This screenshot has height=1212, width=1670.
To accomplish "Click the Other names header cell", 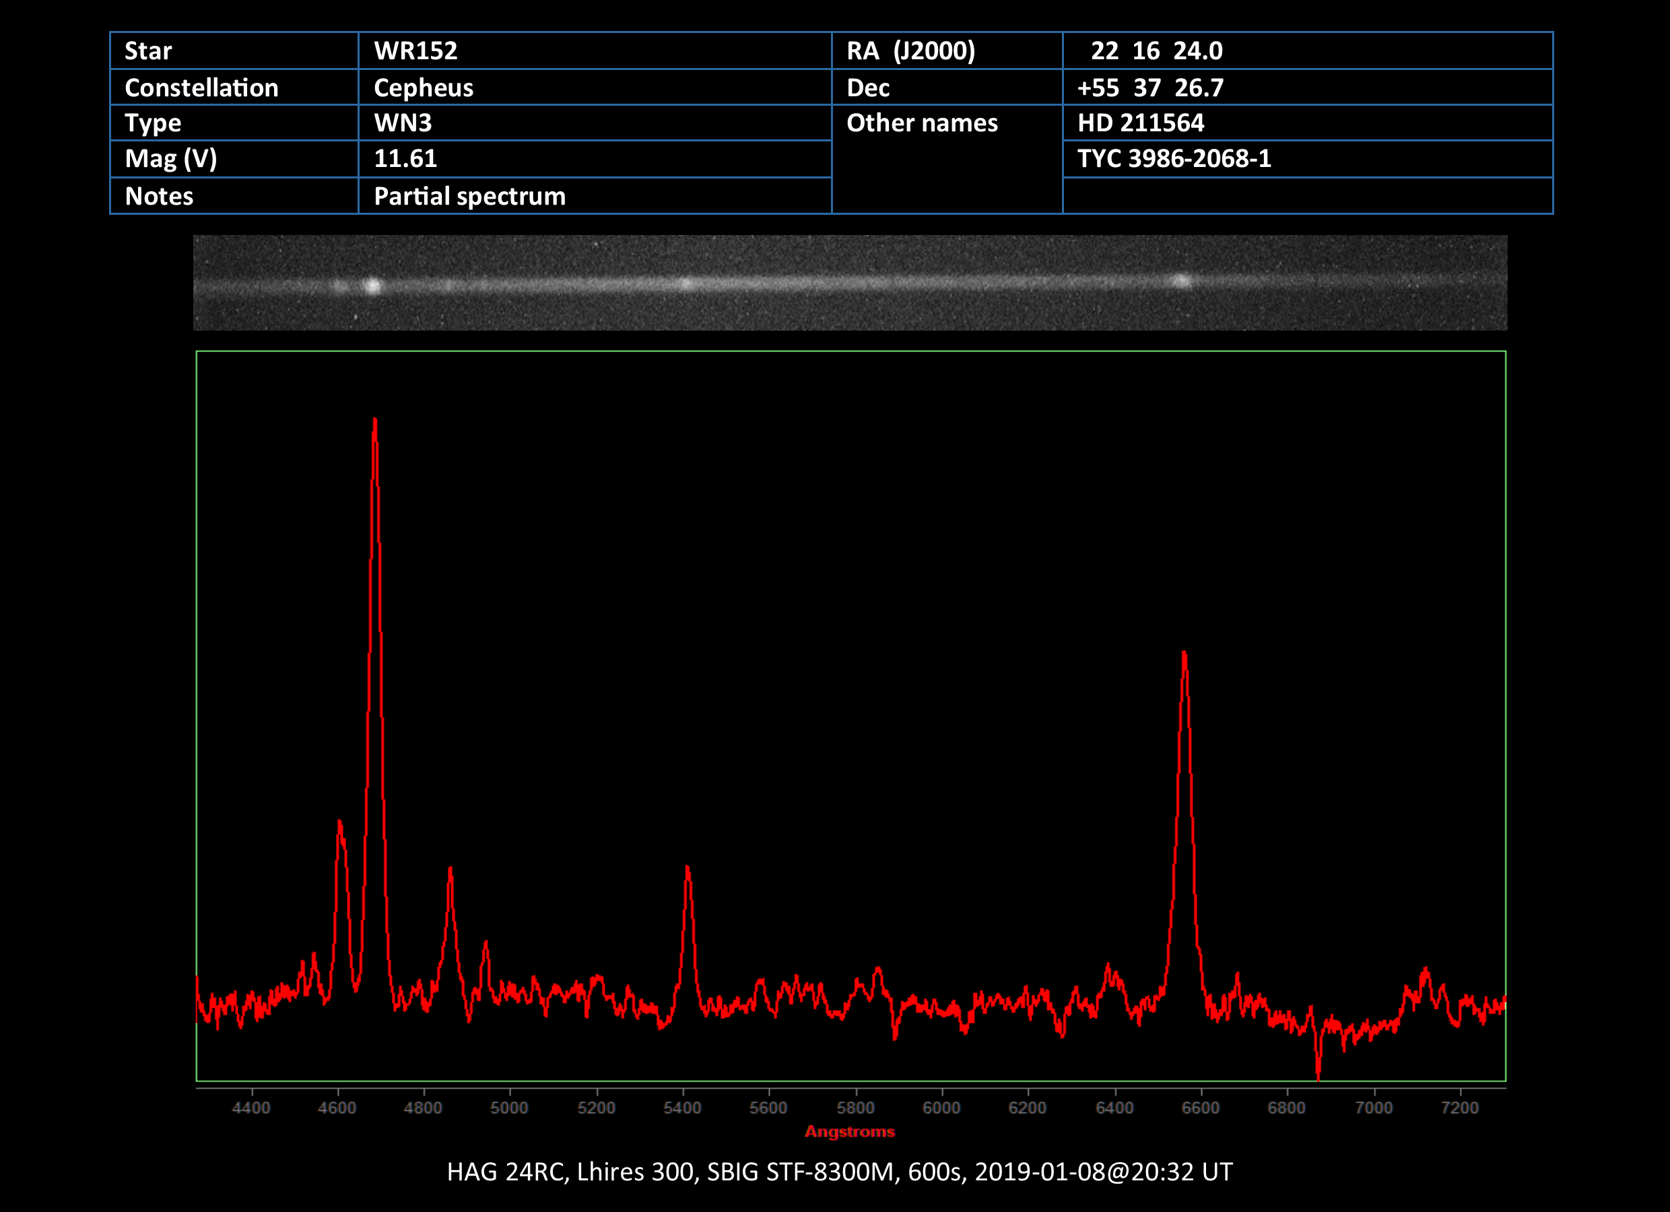I will coord(922,123).
